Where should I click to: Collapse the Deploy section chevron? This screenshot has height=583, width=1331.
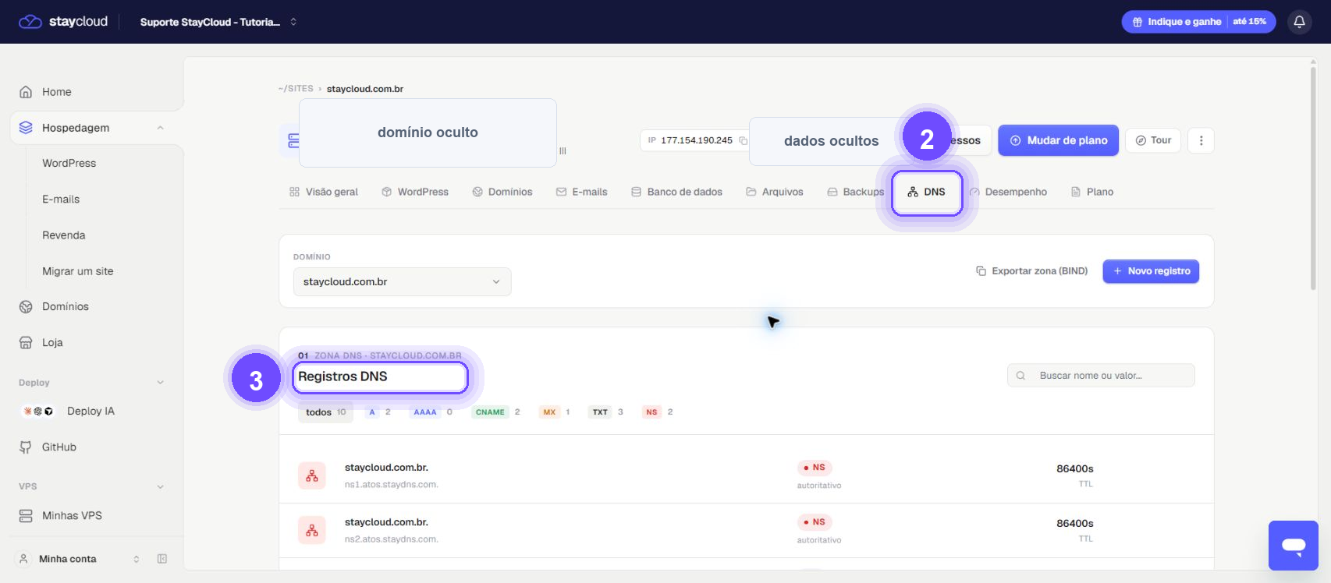pos(160,383)
